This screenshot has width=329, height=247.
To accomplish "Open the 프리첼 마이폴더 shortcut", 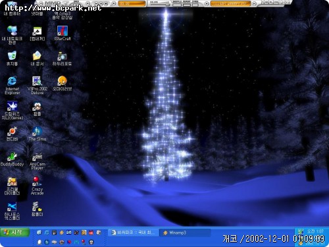I will coord(12,186).
